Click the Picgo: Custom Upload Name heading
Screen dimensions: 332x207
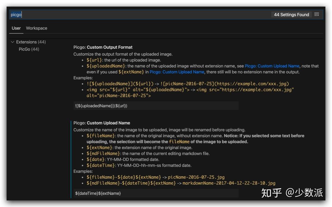[x=102, y=123]
